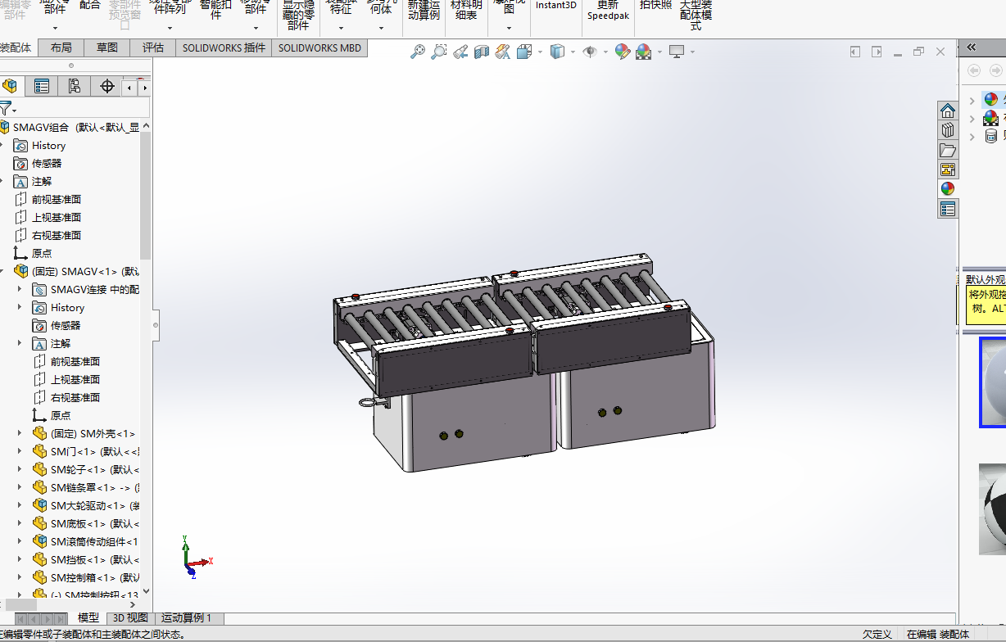Expand the History tree node
Image resolution: width=1006 pixels, height=642 pixels.
[x=2, y=145]
